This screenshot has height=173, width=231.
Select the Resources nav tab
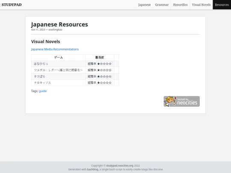(x=222, y=5)
